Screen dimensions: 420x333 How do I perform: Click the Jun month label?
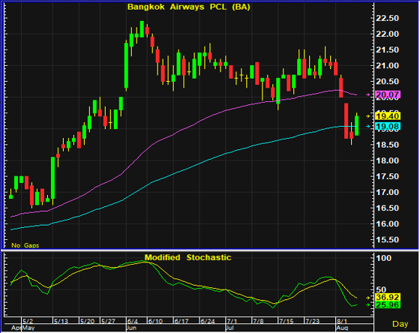(132, 328)
